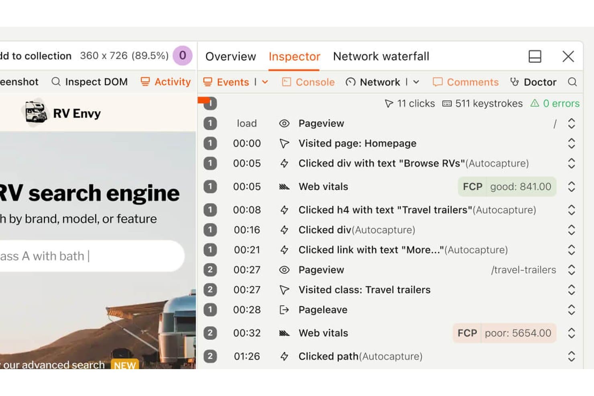Open the dropdown arrow next to Network

416,82
